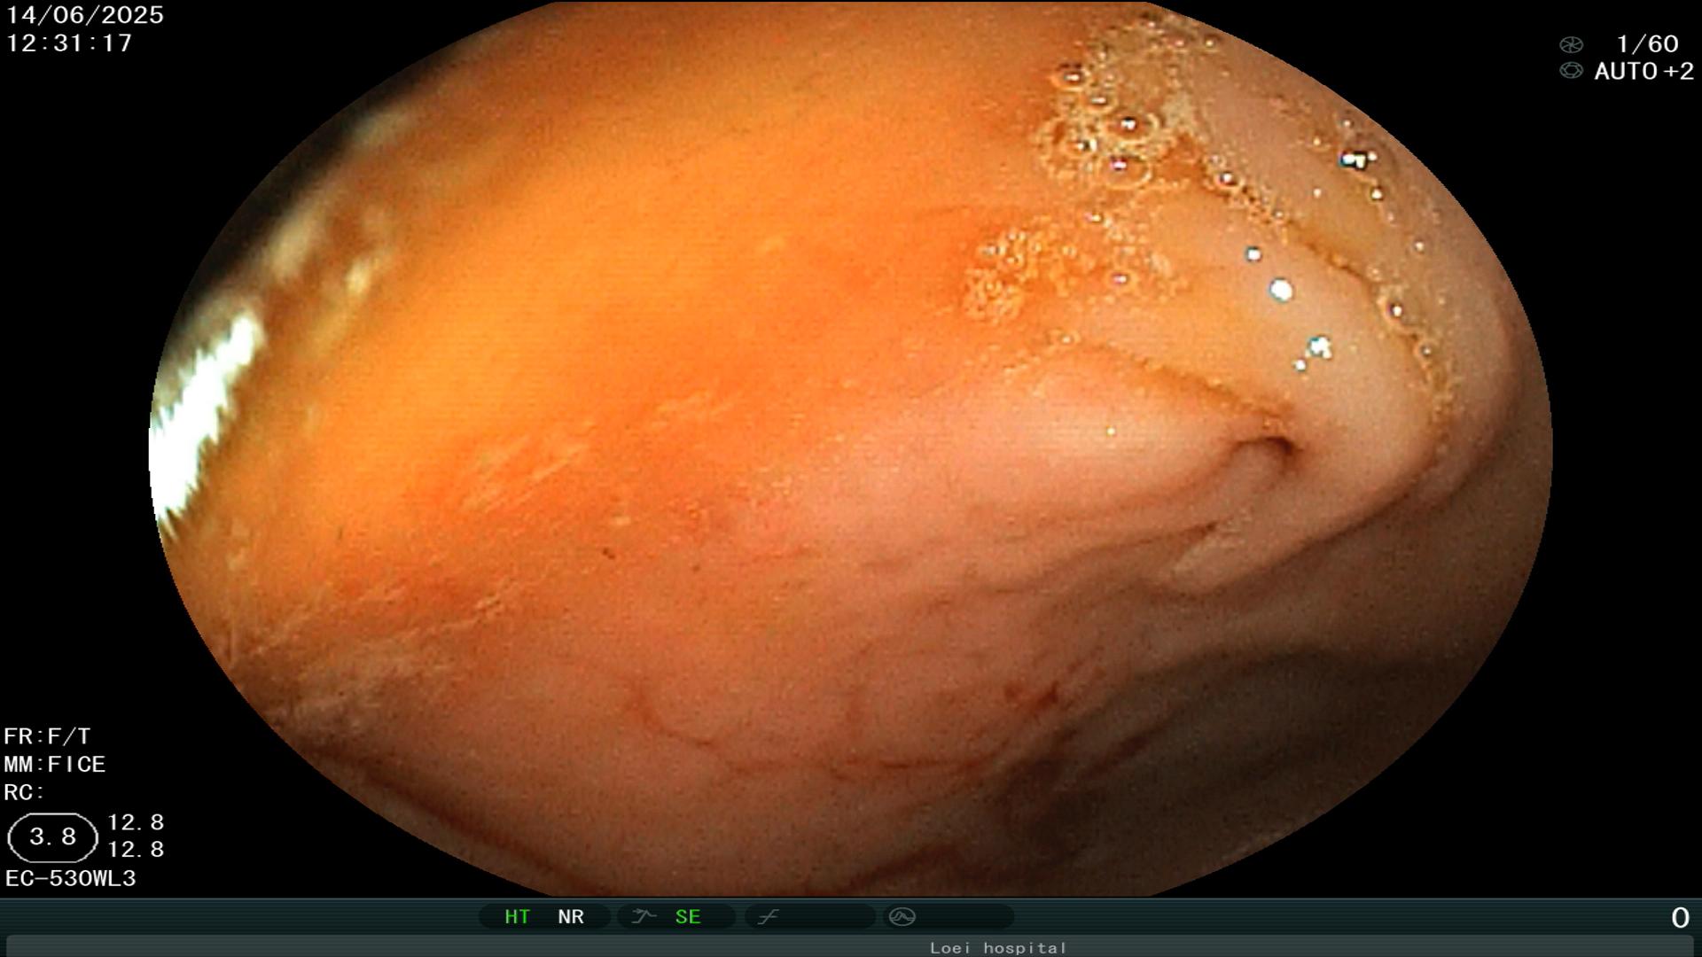The image size is (1702, 957).
Task: Click the lower 12.8 value
Action: click(x=136, y=850)
